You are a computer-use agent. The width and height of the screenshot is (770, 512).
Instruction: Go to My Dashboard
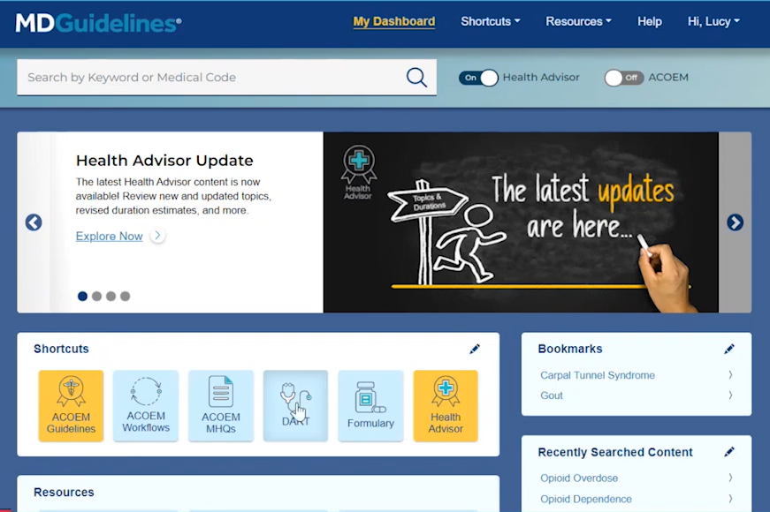393,21
